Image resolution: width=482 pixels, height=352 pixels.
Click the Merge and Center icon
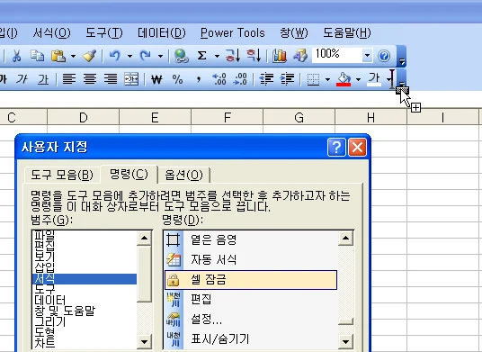click(x=131, y=79)
